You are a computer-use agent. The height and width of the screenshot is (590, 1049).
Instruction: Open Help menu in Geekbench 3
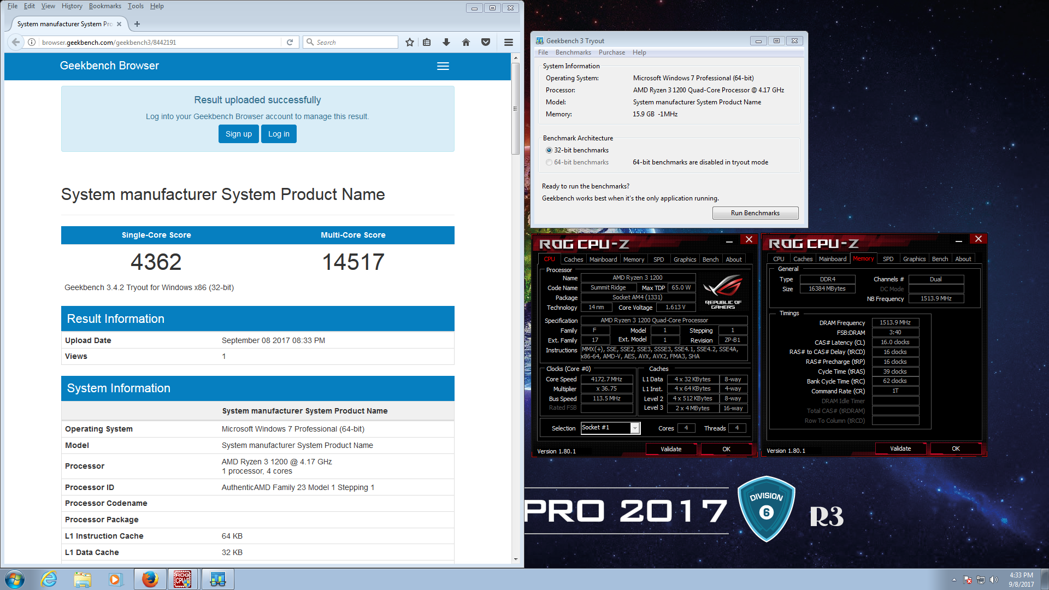coord(639,52)
